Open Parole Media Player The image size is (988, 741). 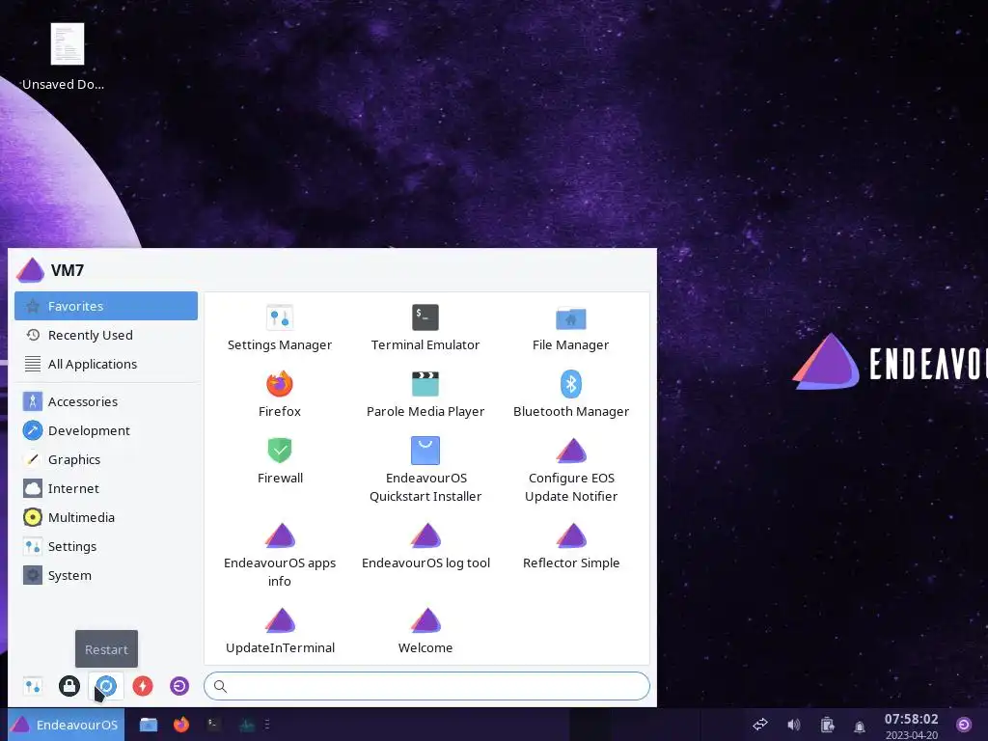coord(425,395)
